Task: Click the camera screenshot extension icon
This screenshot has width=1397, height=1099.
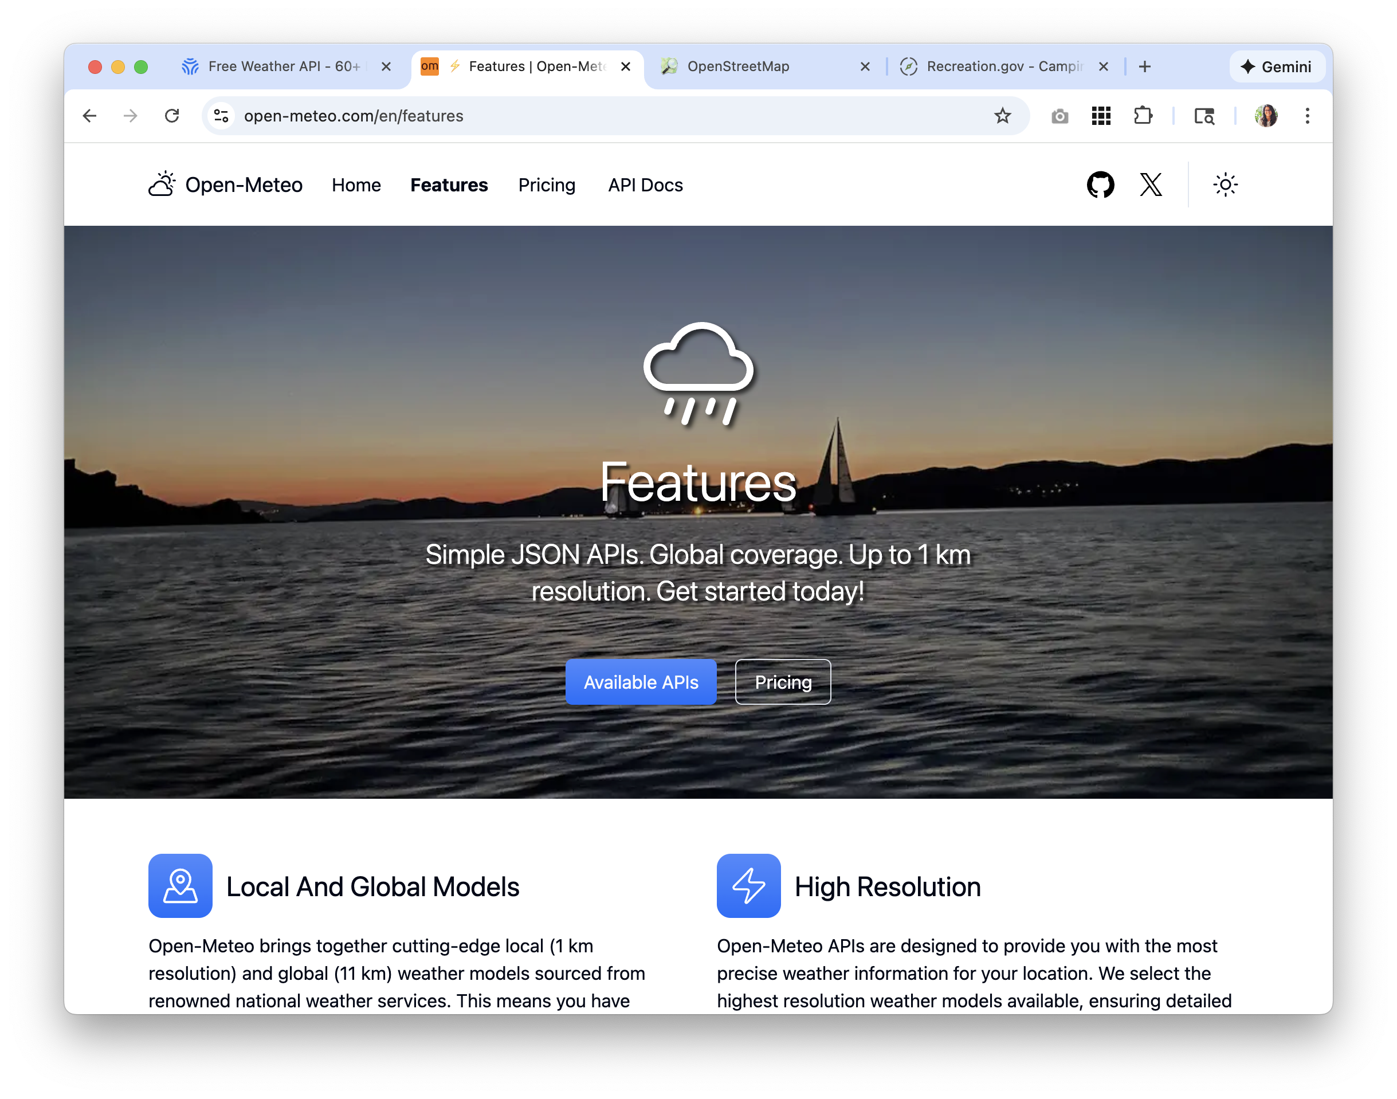Action: (1059, 116)
